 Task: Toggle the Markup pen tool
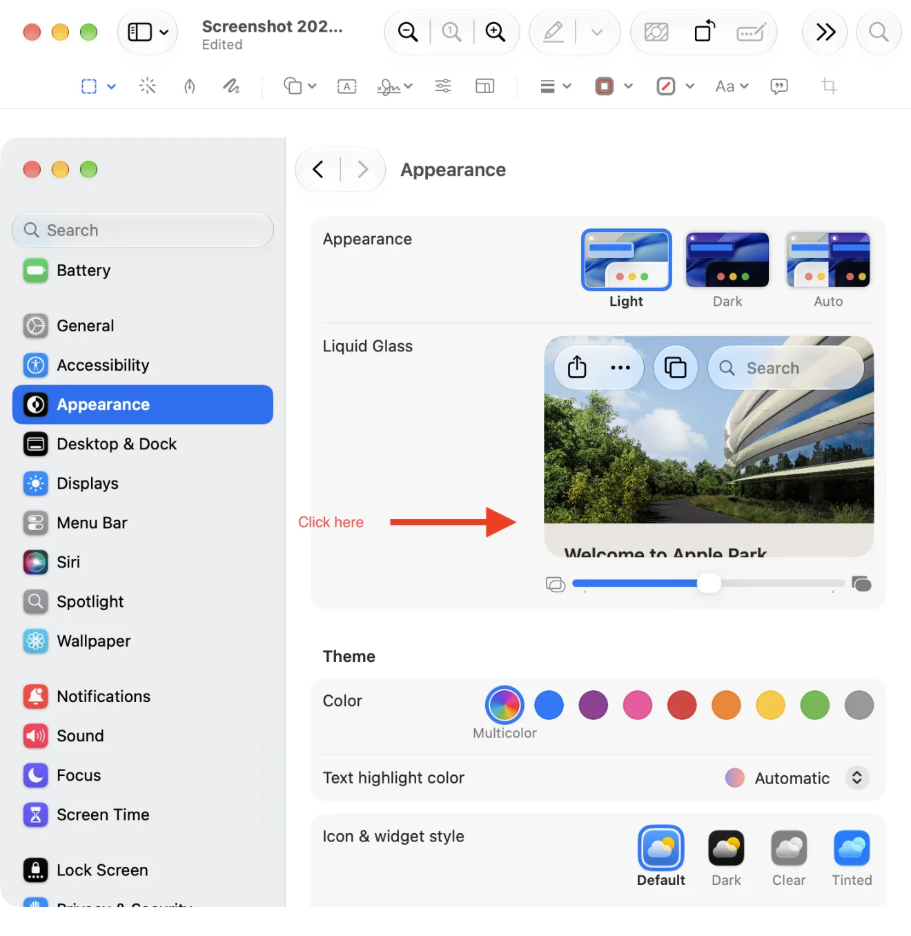tap(554, 32)
